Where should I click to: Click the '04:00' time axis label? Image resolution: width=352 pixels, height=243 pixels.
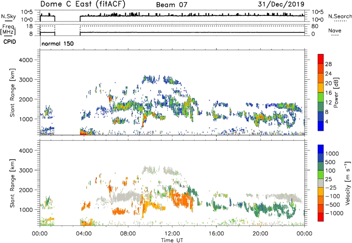pos(84,234)
